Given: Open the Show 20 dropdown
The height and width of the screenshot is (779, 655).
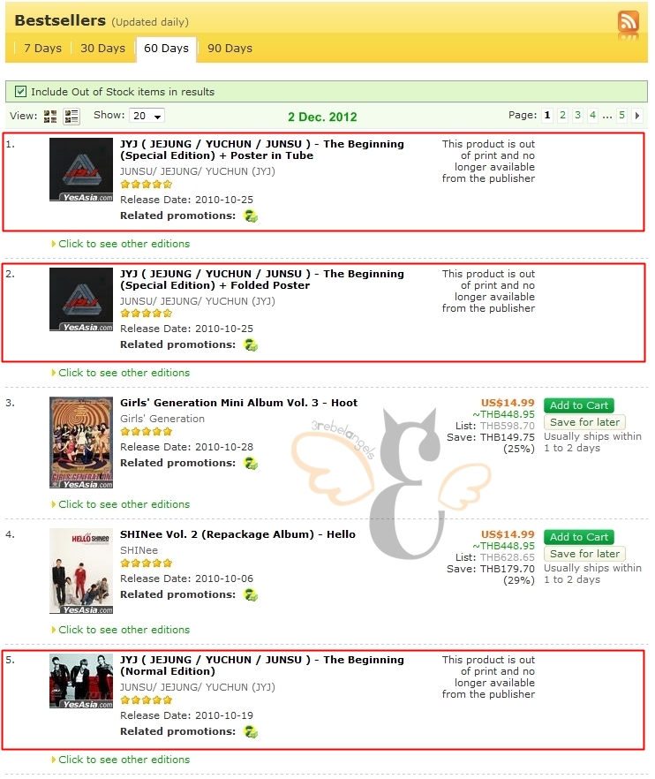Looking at the screenshot, I should 147,116.
